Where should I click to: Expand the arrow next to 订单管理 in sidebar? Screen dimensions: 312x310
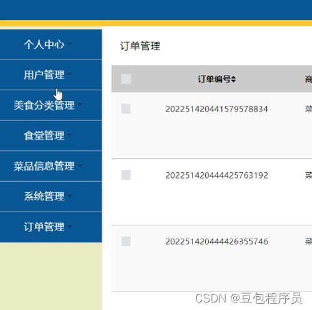69,227
